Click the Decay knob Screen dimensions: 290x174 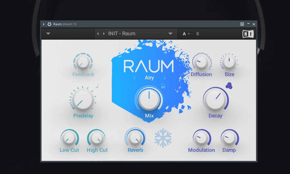coord(216,100)
